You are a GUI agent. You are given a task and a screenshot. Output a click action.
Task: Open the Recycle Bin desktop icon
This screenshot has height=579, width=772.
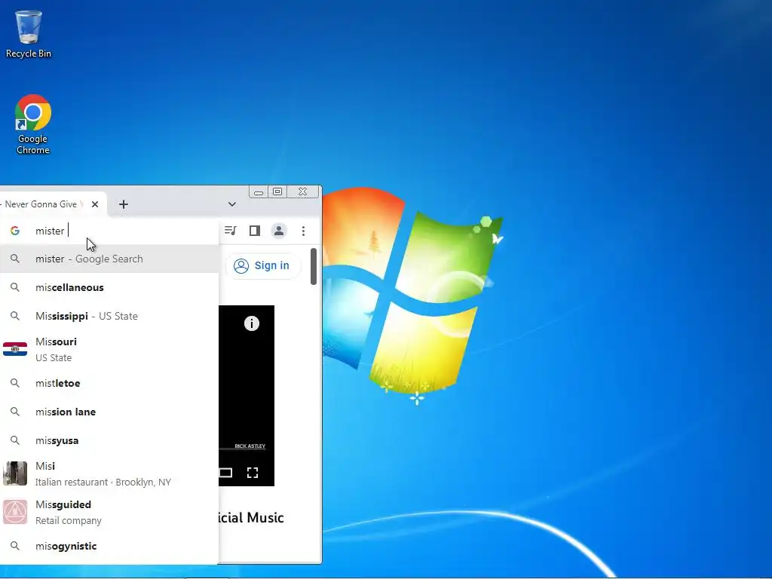pyautogui.click(x=28, y=35)
